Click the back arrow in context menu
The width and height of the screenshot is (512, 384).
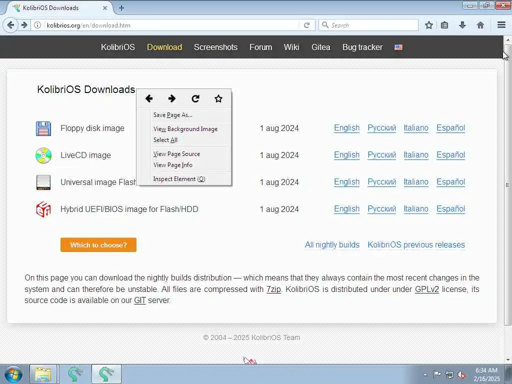coord(149,98)
